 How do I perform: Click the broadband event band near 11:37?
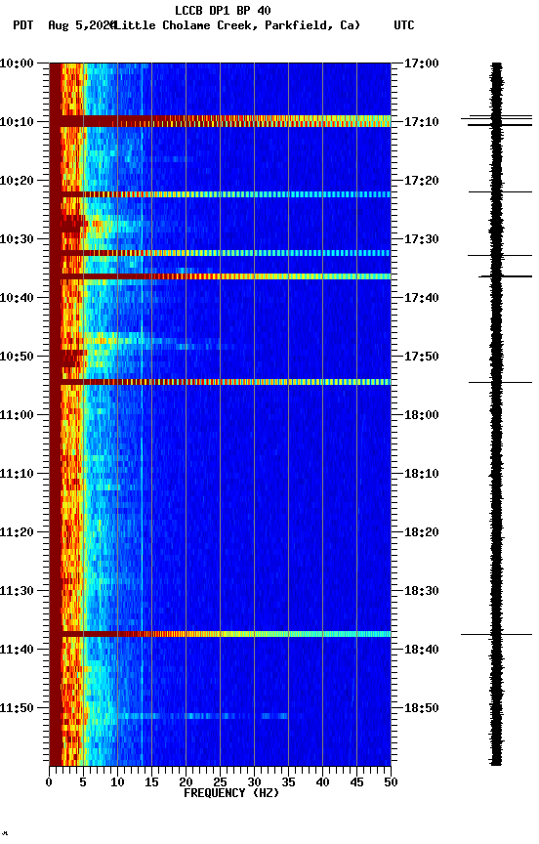coord(220,634)
